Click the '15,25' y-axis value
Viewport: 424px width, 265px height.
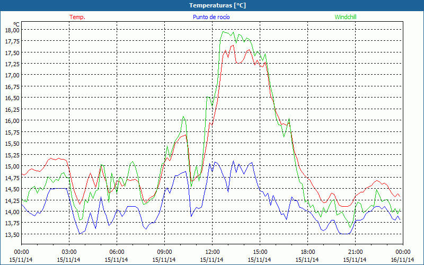coord(12,155)
